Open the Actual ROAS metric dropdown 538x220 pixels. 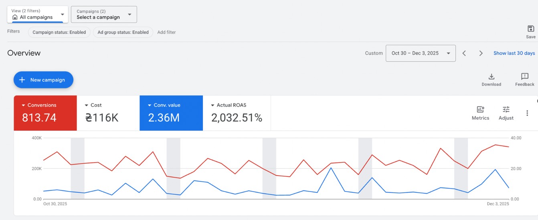[x=213, y=105]
